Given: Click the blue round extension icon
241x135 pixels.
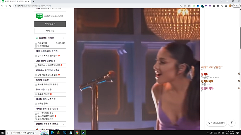Looking at the screenshot, I should (x=198, y=6).
